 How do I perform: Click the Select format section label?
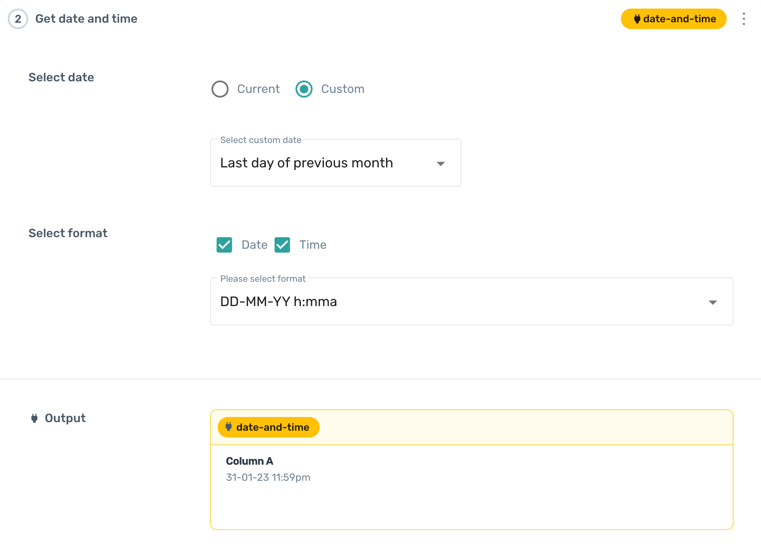68,233
